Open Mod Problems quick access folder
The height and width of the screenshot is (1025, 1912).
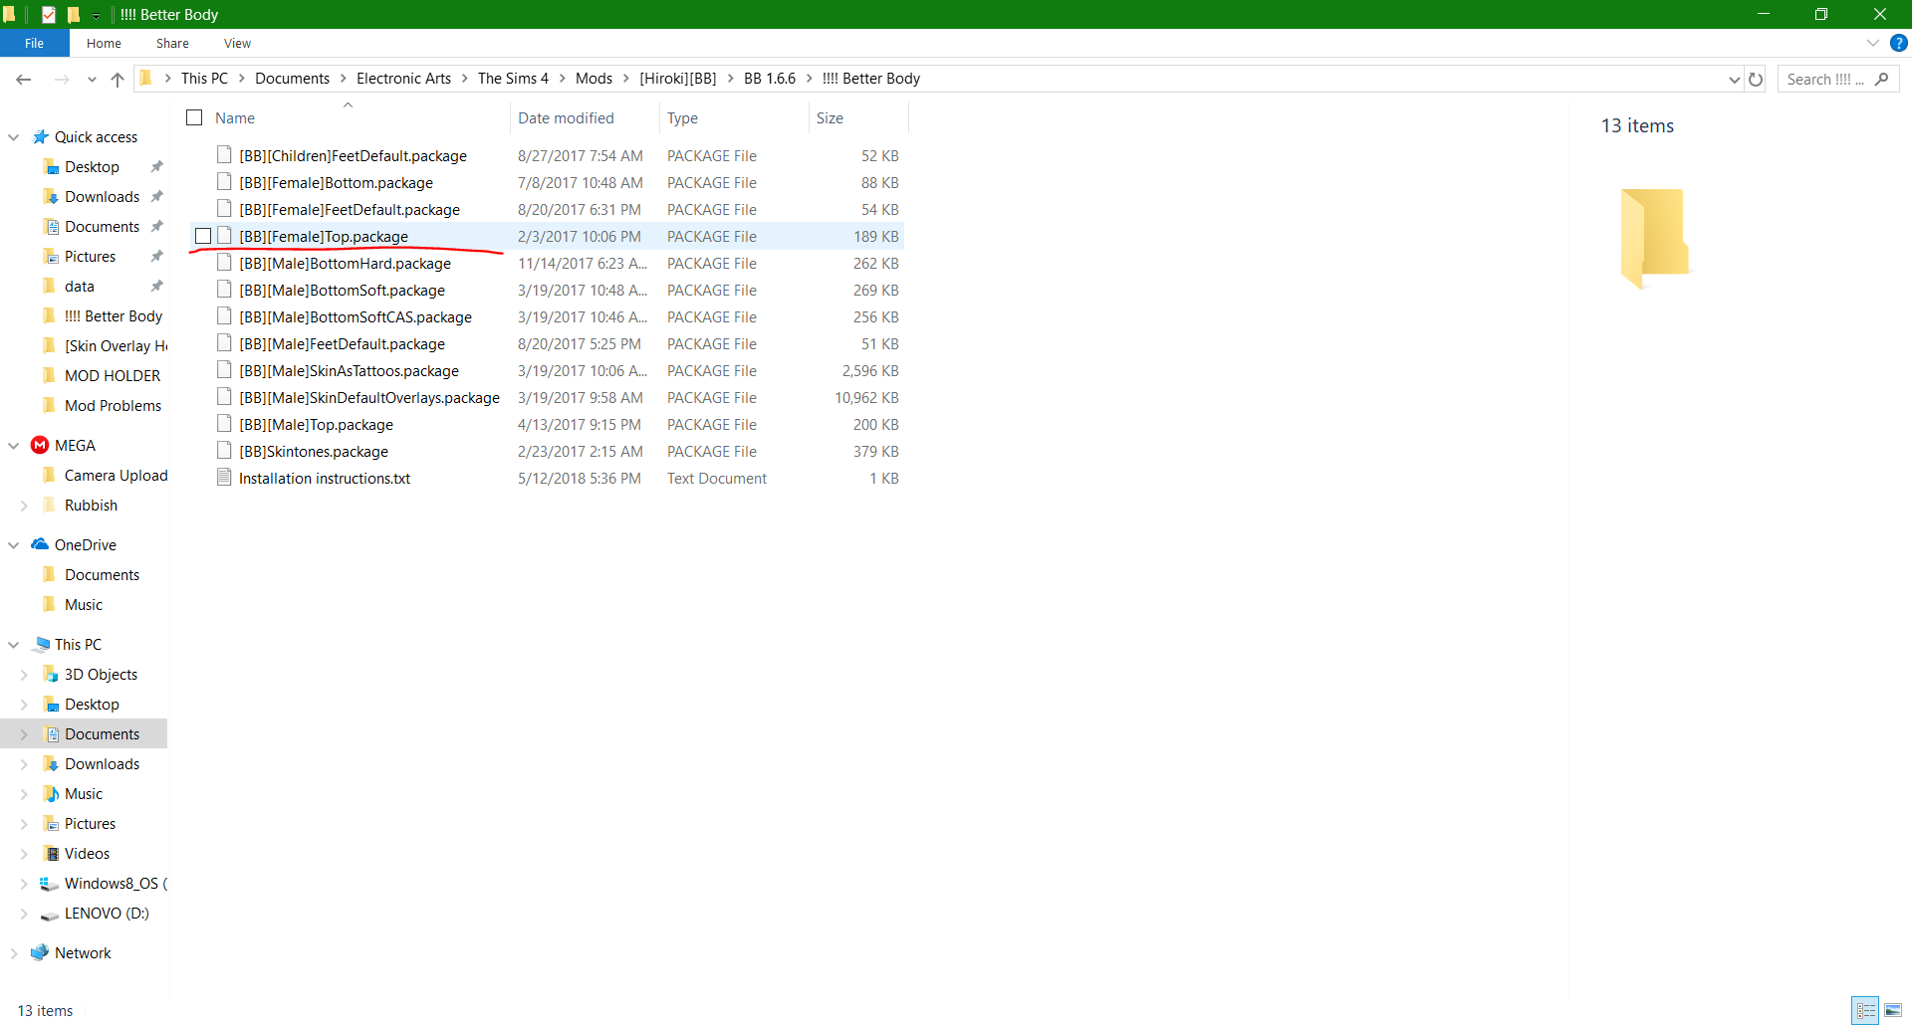pos(113,406)
